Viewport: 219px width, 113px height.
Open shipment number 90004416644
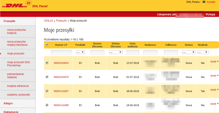click(x=61, y=63)
